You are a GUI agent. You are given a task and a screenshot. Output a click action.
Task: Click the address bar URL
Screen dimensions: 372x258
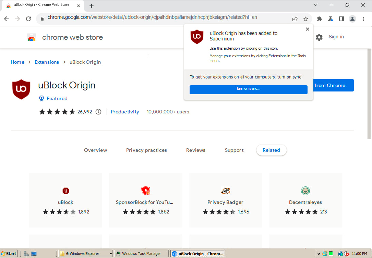tap(152, 17)
